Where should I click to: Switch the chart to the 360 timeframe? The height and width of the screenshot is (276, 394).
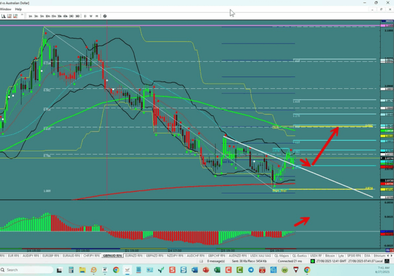(x=77, y=16)
